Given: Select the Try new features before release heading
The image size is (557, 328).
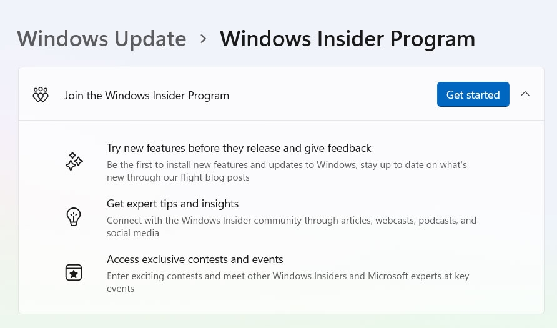Looking at the screenshot, I should (239, 148).
